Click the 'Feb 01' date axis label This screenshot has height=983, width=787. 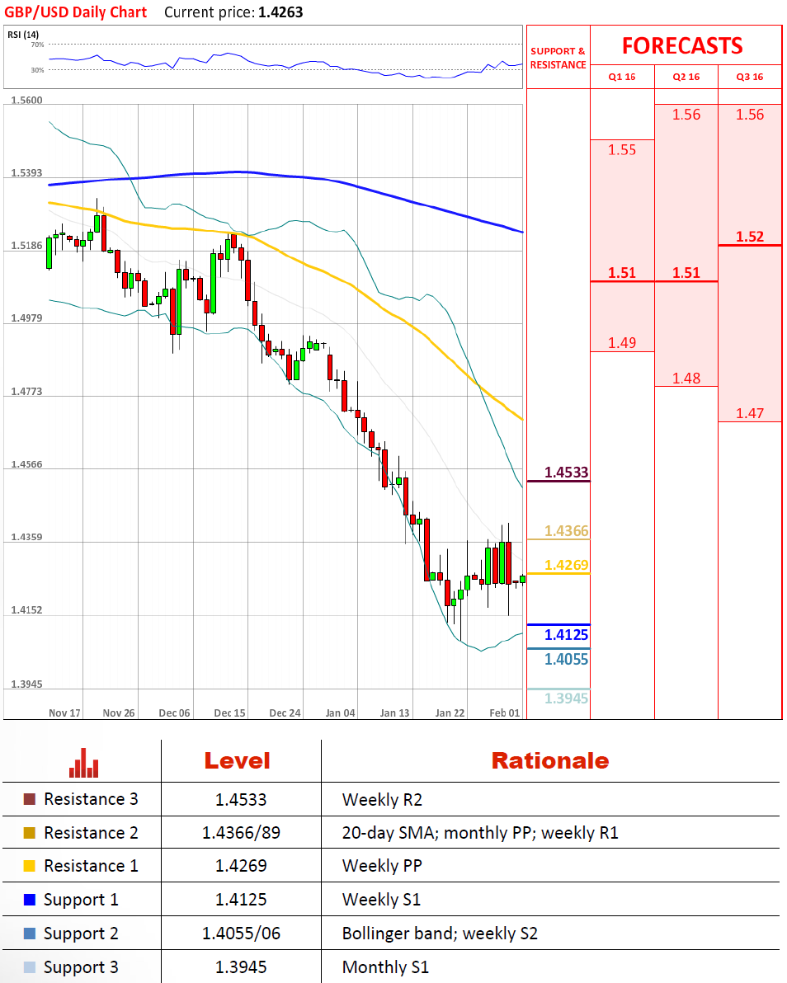pos(505,713)
